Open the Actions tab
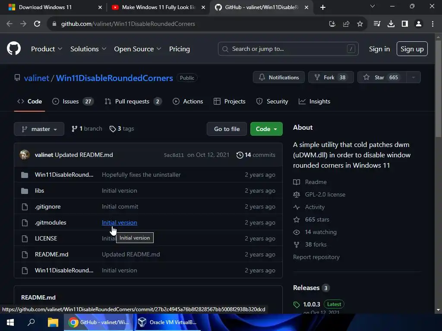Image resolution: width=442 pixels, height=331 pixels. [188, 101]
